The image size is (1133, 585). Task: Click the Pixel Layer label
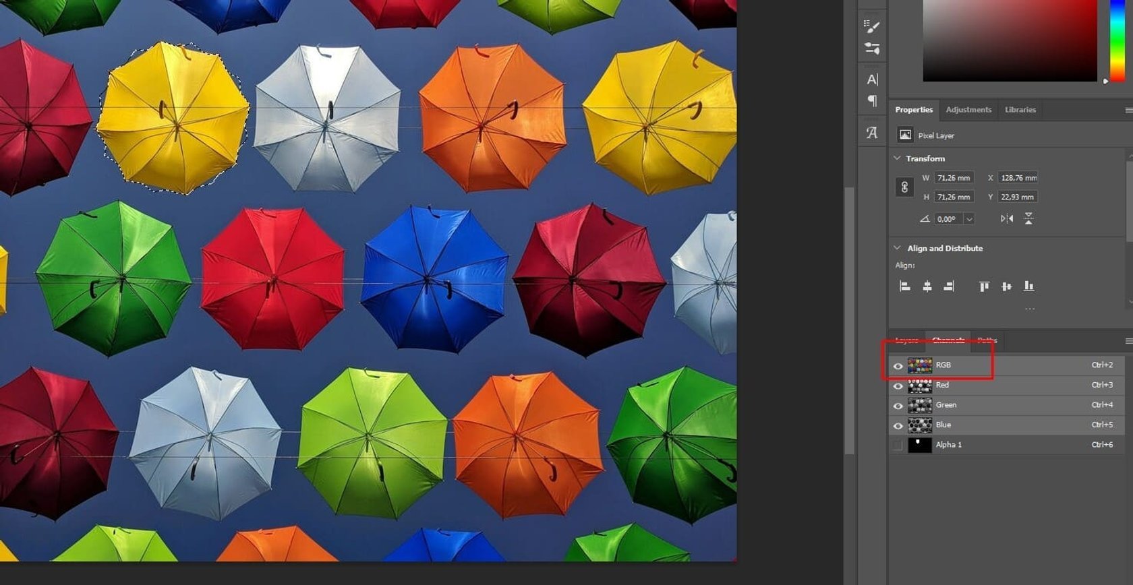[x=936, y=135]
